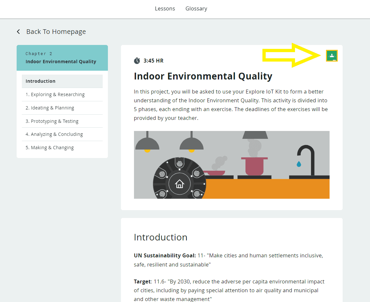
Task: Click the stopwatch icon beside 3:45 HR
Action: tap(137, 61)
